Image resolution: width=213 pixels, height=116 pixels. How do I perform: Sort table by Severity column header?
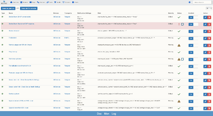click(171, 13)
